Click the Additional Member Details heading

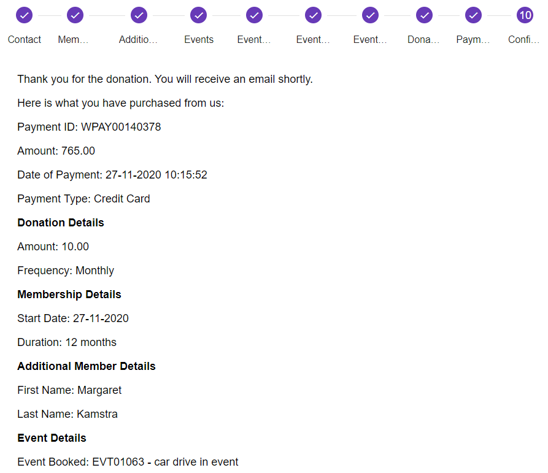pyautogui.click(x=86, y=366)
